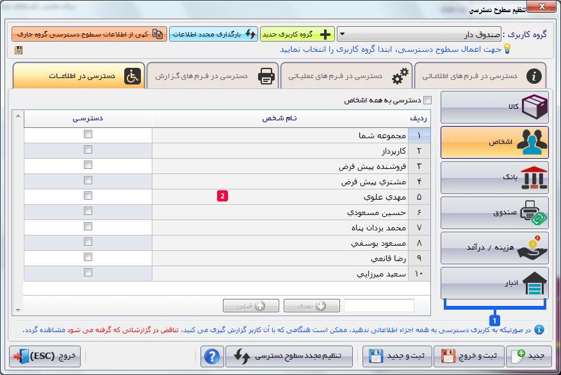Image resolution: width=561 pixels, height=375 pixels.
Task: Toggle access checkbox for فروشنده پیش فرض
Action: pyautogui.click(x=88, y=165)
